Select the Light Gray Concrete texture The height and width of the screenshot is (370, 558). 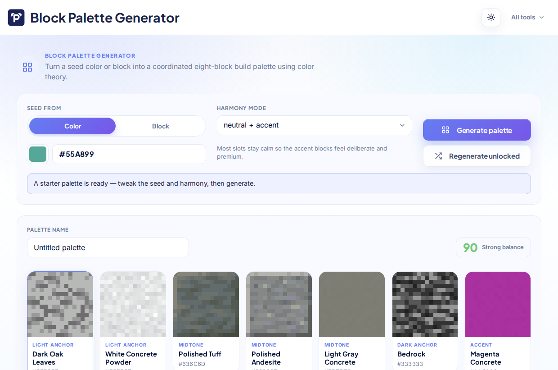(x=352, y=304)
